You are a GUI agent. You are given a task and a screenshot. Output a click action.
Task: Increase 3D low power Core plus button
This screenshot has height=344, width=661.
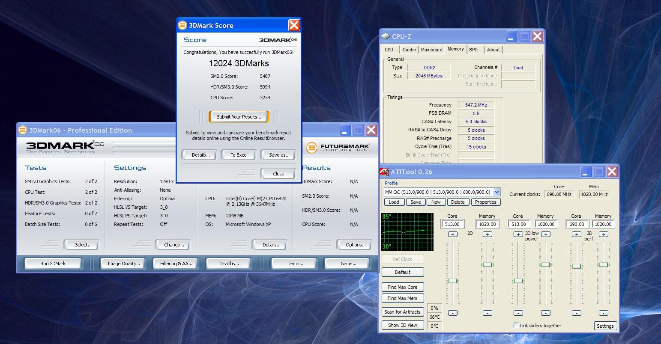point(518,234)
